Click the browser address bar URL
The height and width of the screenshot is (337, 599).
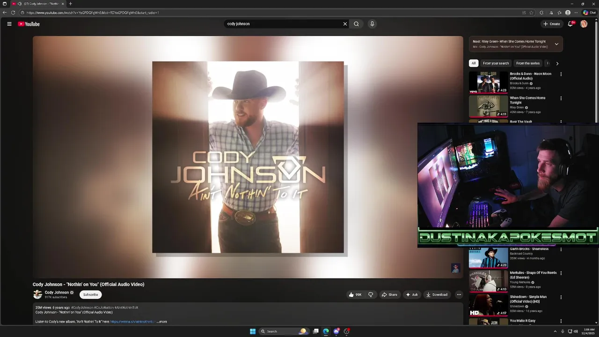click(x=93, y=13)
